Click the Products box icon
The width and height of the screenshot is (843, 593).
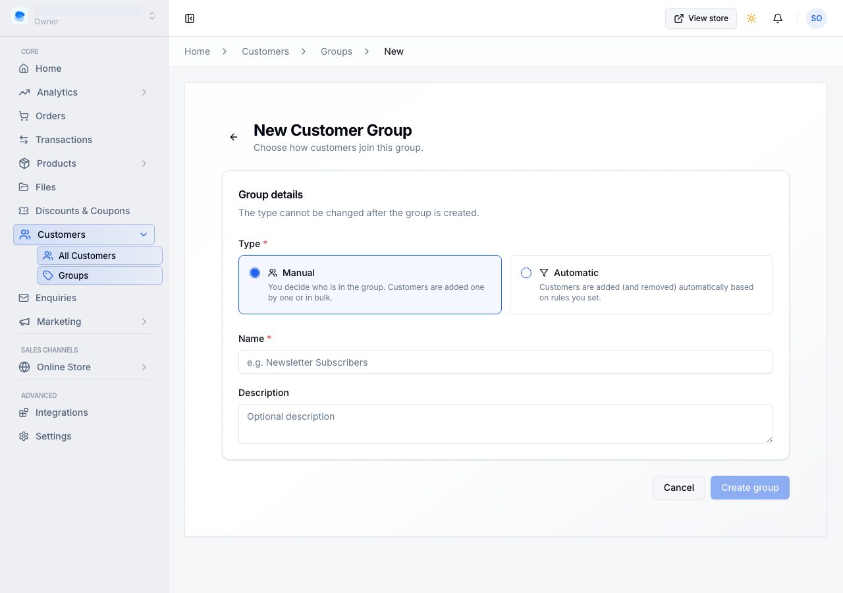click(24, 163)
